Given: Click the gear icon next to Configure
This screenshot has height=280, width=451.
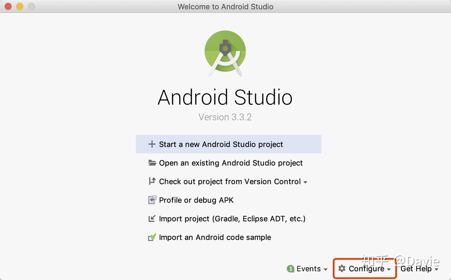Looking at the screenshot, I should click(342, 269).
